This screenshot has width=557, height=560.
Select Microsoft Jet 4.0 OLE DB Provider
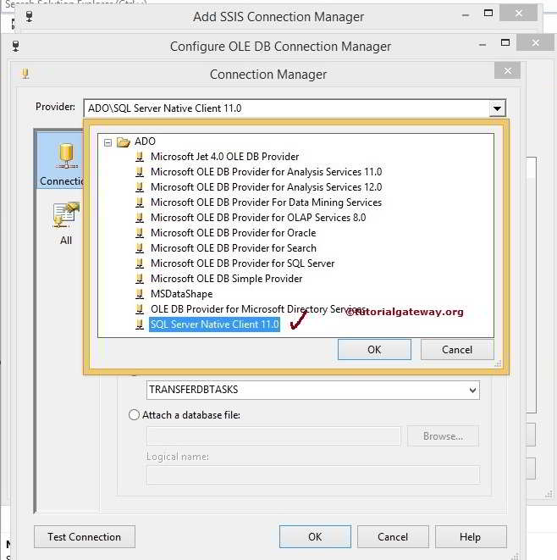click(225, 157)
